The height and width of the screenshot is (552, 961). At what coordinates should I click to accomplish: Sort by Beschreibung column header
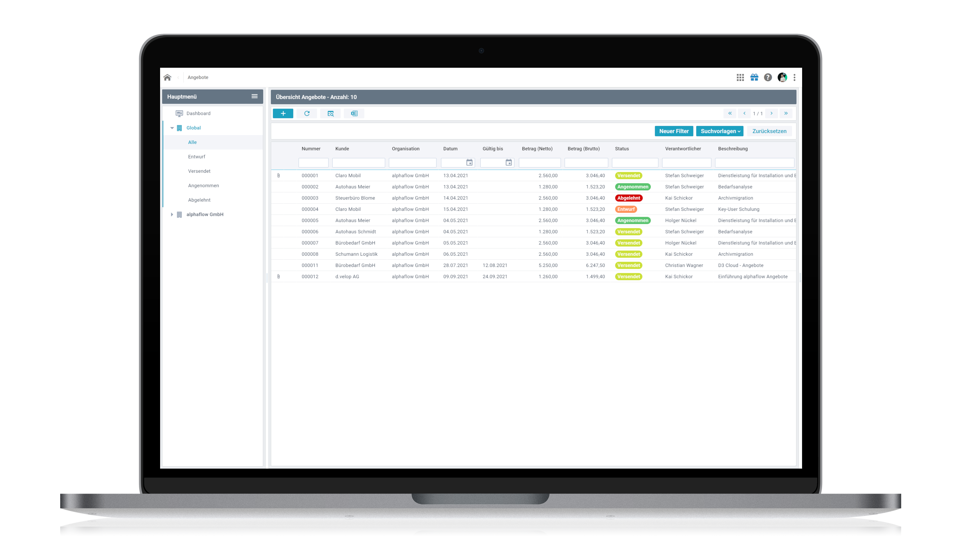[x=733, y=149]
